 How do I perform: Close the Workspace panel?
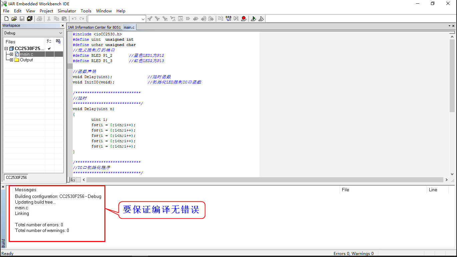point(62,26)
